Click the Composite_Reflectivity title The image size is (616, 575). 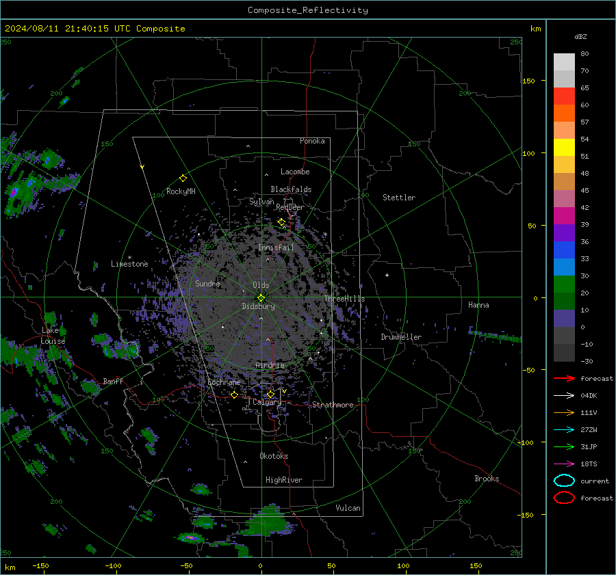[x=308, y=10]
